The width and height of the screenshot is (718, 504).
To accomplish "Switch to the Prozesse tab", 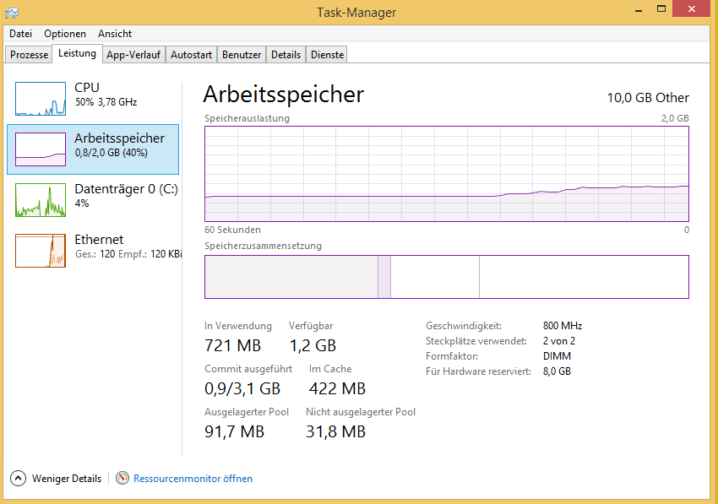I will point(30,55).
